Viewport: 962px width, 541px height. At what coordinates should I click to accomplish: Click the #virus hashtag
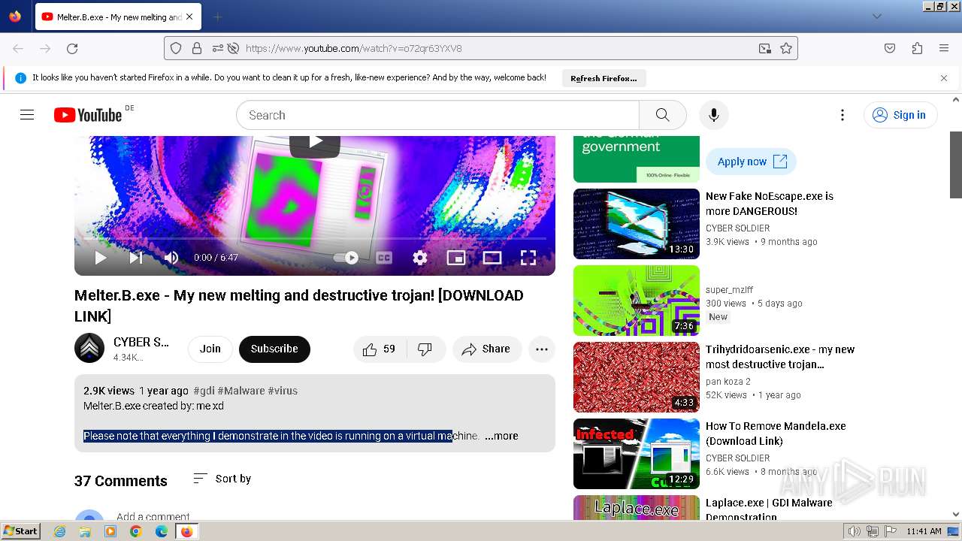(x=283, y=391)
